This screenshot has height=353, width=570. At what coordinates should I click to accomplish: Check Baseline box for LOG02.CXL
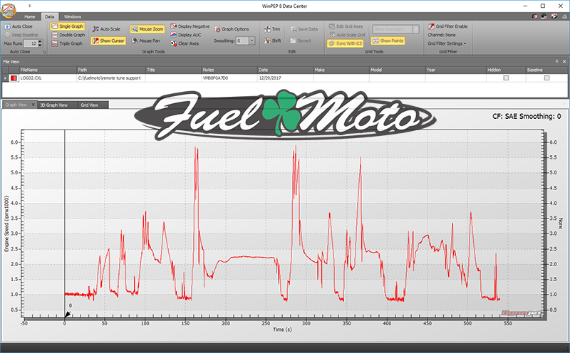coord(546,78)
